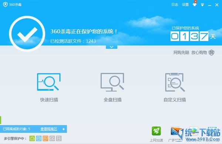Open the skin changer shirt icon
222x144 pixels.
tap(195, 4)
